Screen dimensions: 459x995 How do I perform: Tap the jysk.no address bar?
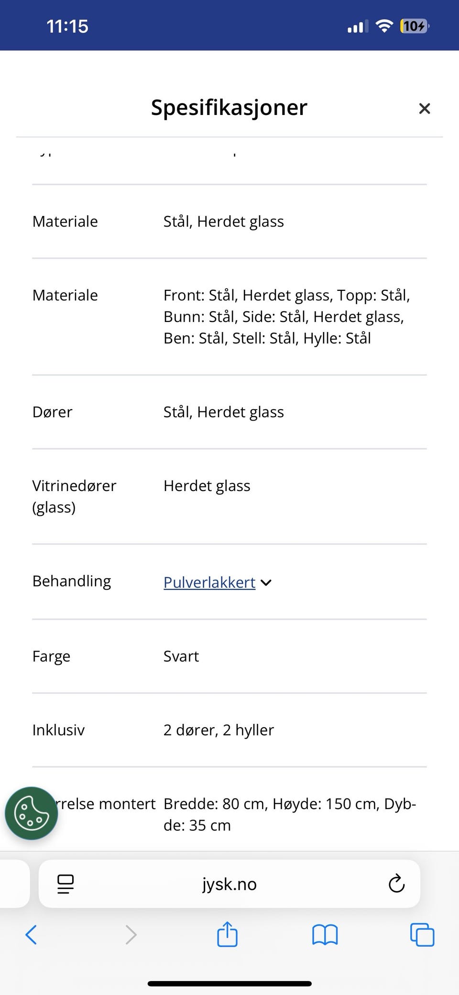pyautogui.click(x=228, y=884)
